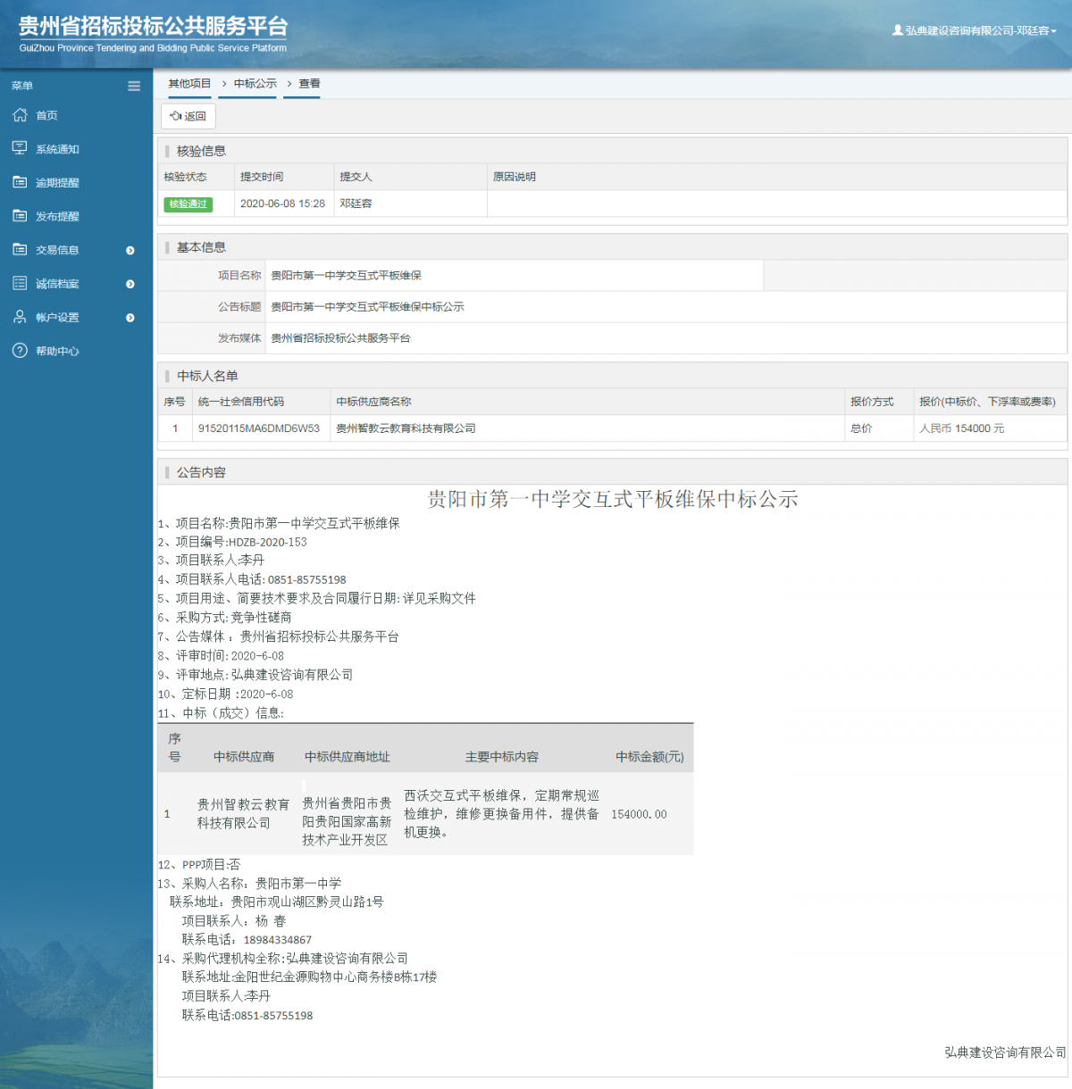The image size is (1072, 1089).
Task: Click the monitor icon beside 系统通知
Action: click(20, 148)
